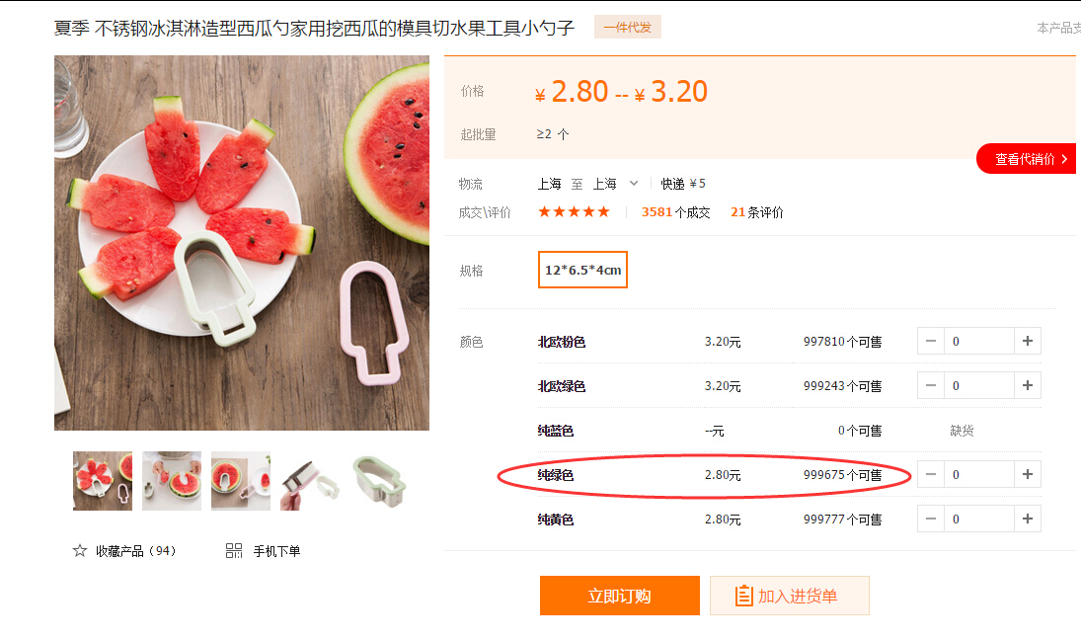Select fifth thumbnail of green cutter mold
This screenshot has width=1081, height=640.
379,481
